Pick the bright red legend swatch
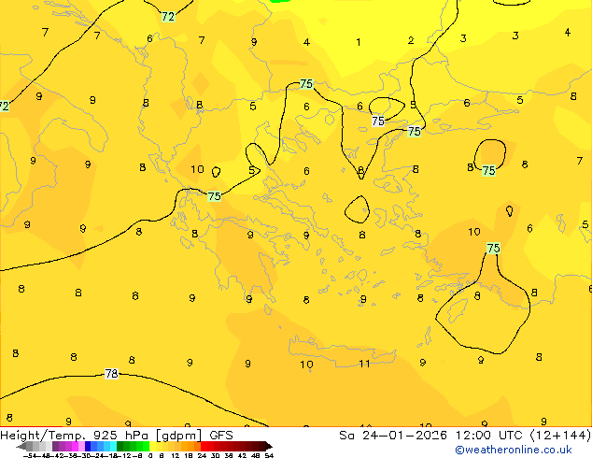The width and height of the screenshot is (592, 458). (204, 446)
